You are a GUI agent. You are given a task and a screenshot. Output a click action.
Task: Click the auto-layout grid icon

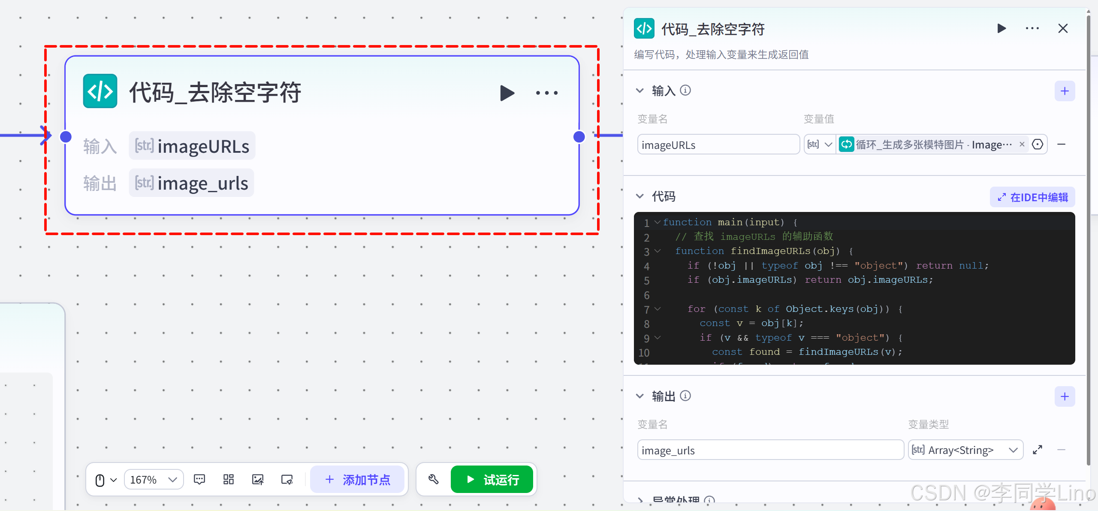(x=229, y=479)
